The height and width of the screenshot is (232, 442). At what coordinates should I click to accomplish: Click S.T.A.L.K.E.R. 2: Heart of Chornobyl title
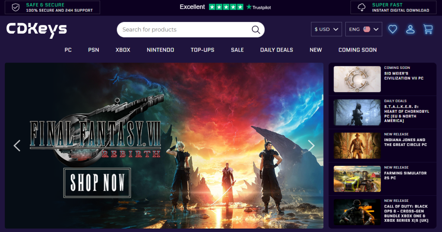click(407, 114)
